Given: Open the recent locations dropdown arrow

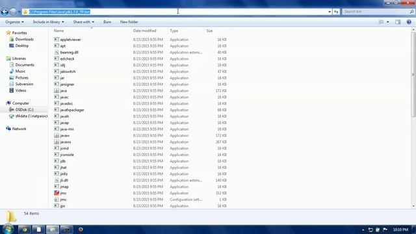Looking at the screenshot, I should tap(19, 12).
